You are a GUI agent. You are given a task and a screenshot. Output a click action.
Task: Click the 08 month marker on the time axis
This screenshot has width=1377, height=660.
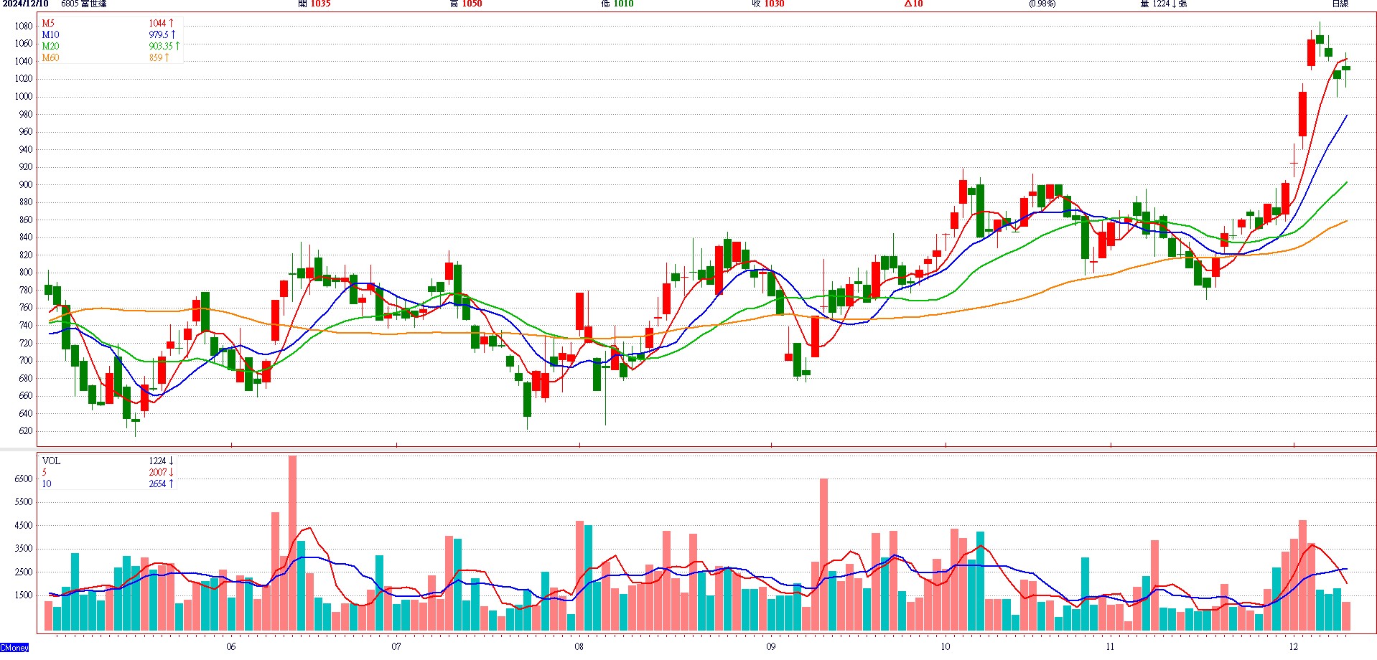point(579,646)
